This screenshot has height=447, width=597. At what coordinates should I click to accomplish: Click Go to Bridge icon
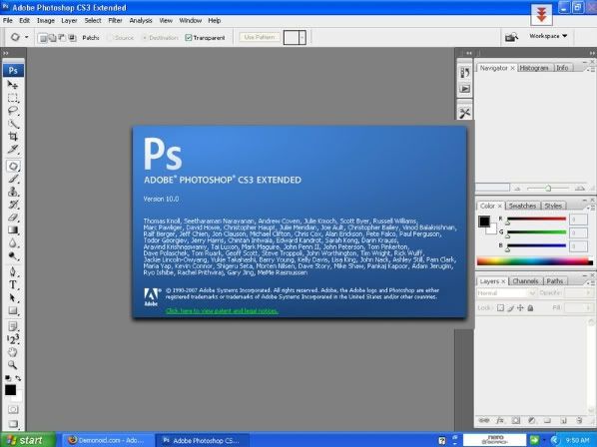click(x=511, y=37)
